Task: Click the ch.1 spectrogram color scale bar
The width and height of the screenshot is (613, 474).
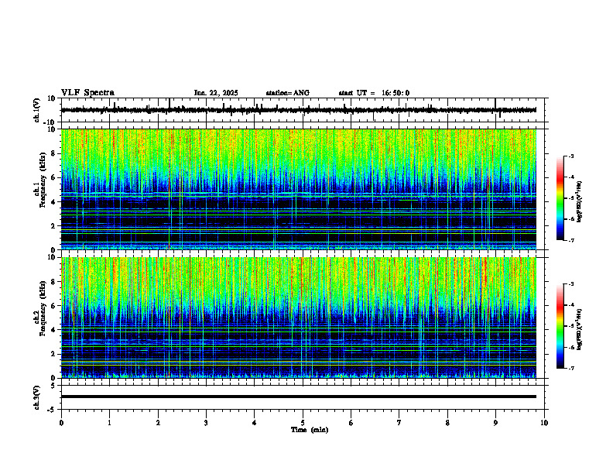Action: coord(560,198)
